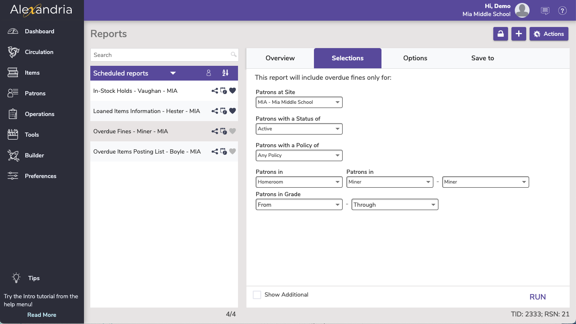Switch to the Options tab
This screenshot has width=576, height=324.
pyautogui.click(x=415, y=58)
